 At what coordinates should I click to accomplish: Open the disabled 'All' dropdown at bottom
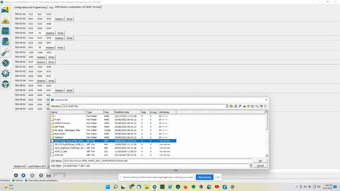click(x=59, y=175)
